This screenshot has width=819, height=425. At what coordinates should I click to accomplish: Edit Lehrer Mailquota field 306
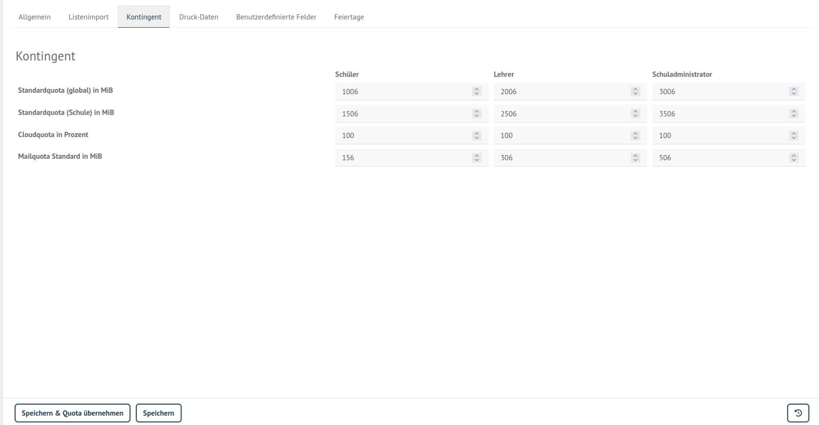point(570,157)
